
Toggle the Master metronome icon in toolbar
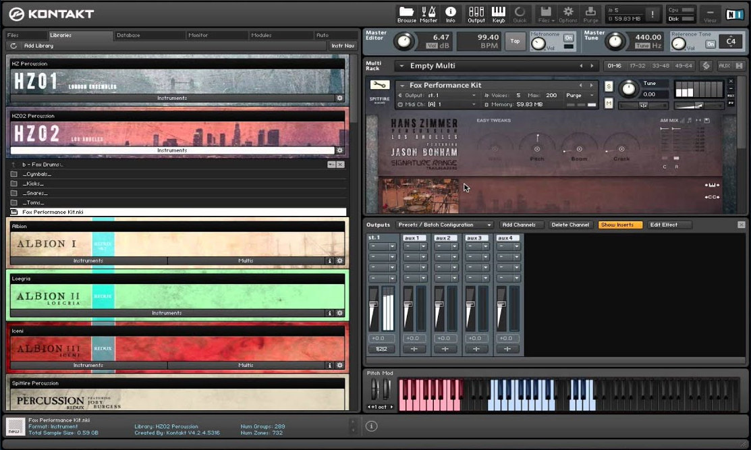(x=428, y=14)
